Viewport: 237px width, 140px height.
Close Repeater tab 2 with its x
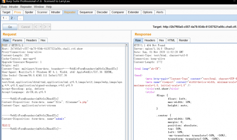pyautogui.click(x=15, y=18)
